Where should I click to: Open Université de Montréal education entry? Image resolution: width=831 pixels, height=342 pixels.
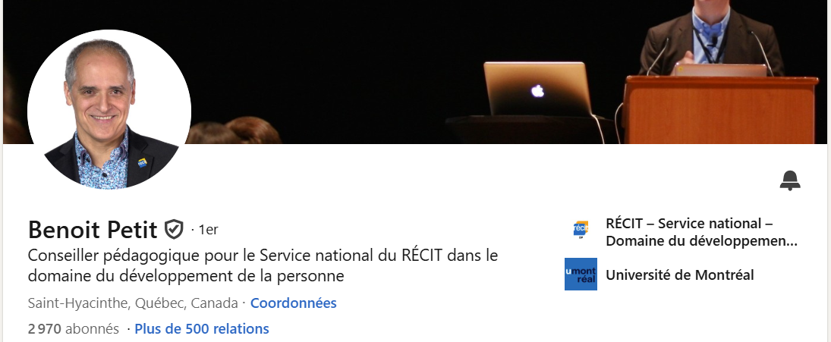coord(679,275)
